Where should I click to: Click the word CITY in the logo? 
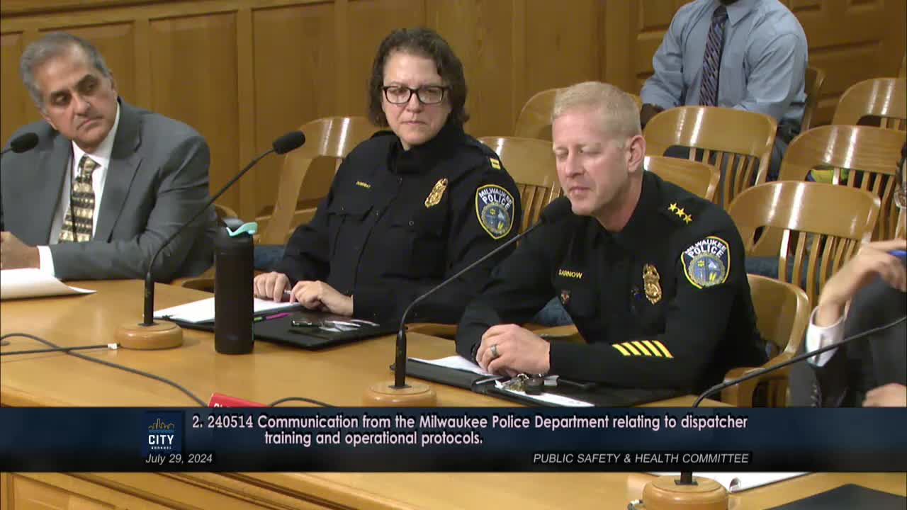161,438
